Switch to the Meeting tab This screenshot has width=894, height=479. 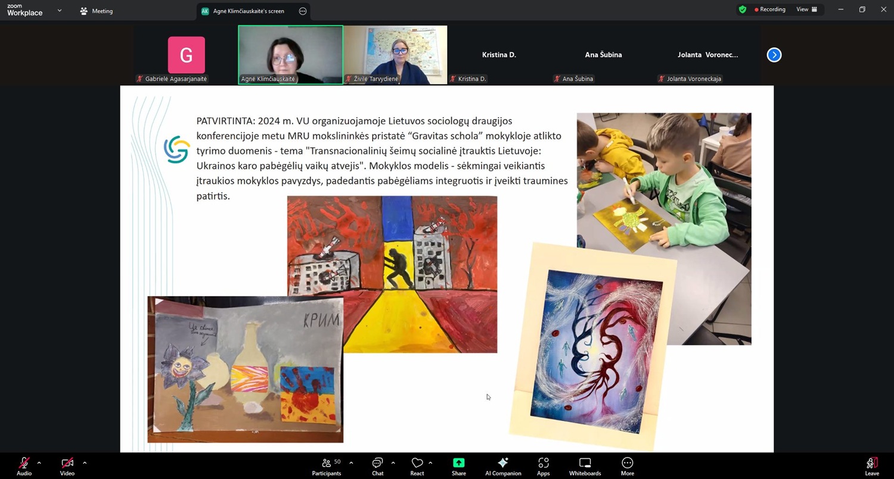[97, 11]
